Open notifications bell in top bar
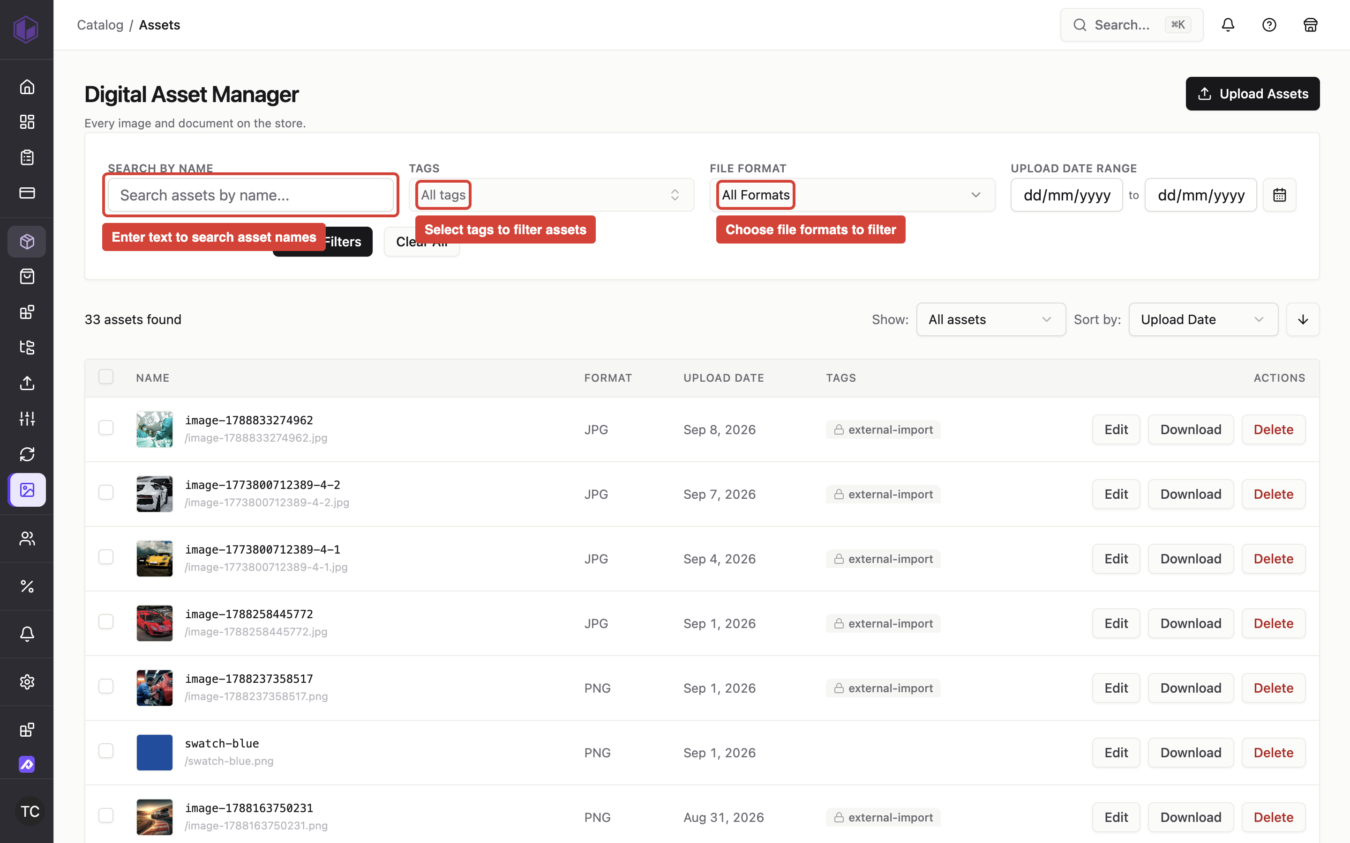 (x=1228, y=24)
